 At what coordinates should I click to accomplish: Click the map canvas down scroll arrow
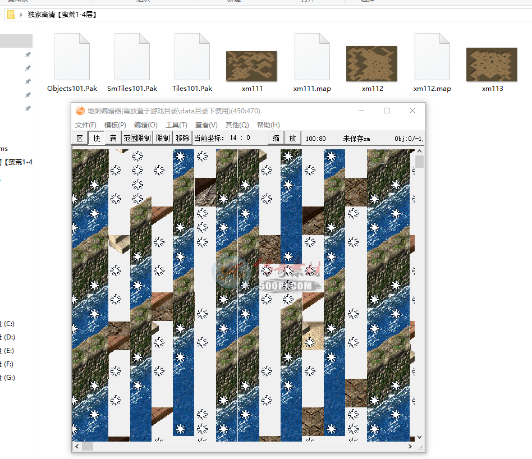(x=420, y=437)
